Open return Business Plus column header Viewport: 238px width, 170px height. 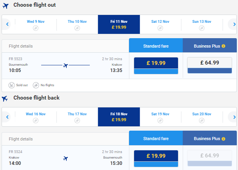[x=210, y=138]
